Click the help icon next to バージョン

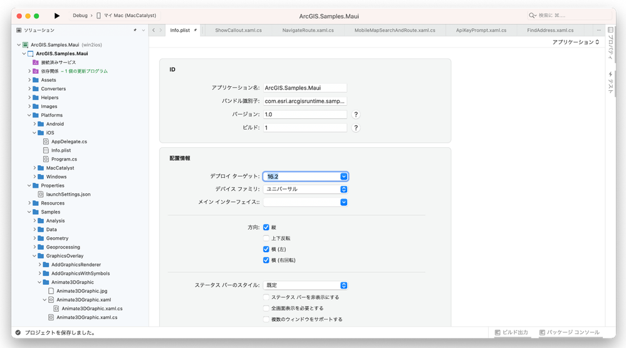pos(356,115)
